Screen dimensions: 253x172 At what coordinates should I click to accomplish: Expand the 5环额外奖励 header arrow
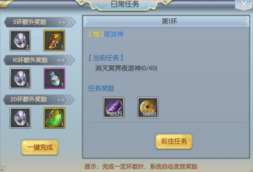click(71, 22)
